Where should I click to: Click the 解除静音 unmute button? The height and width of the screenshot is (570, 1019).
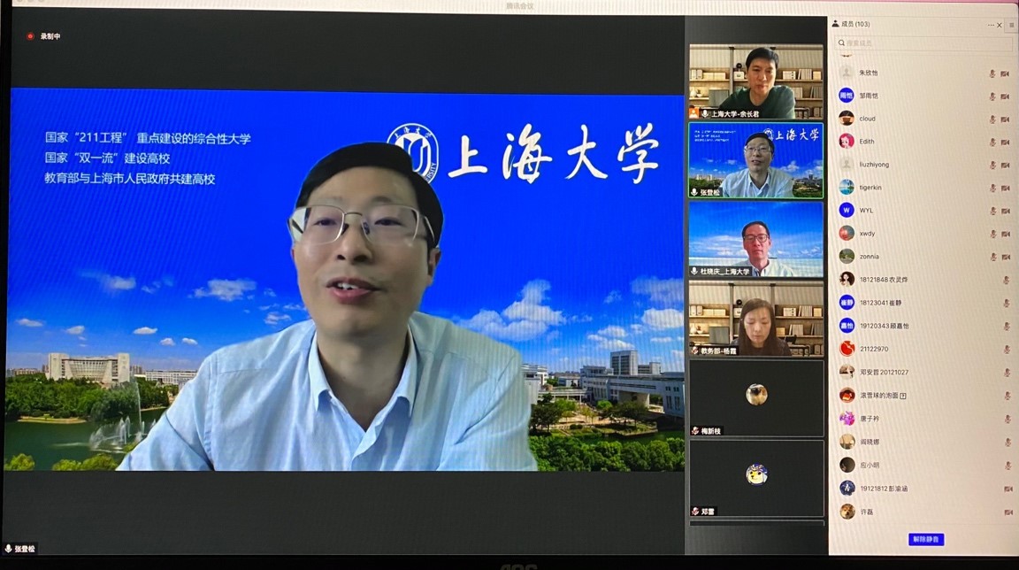click(x=925, y=539)
